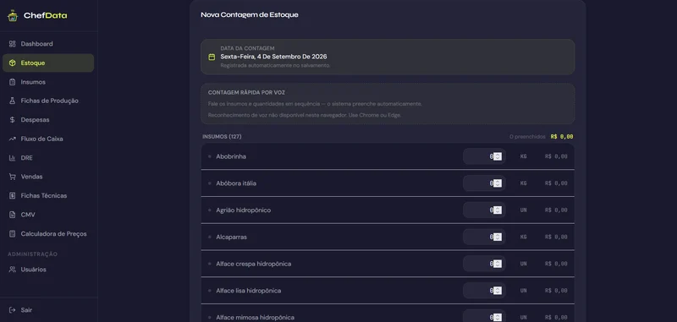The height and width of the screenshot is (322, 677).
Task: Click the UN unit label for Agrião hidropônico
Action: click(x=523, y=210)
